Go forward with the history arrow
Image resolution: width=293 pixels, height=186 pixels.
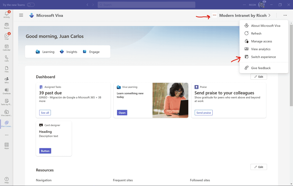[93, 5]
